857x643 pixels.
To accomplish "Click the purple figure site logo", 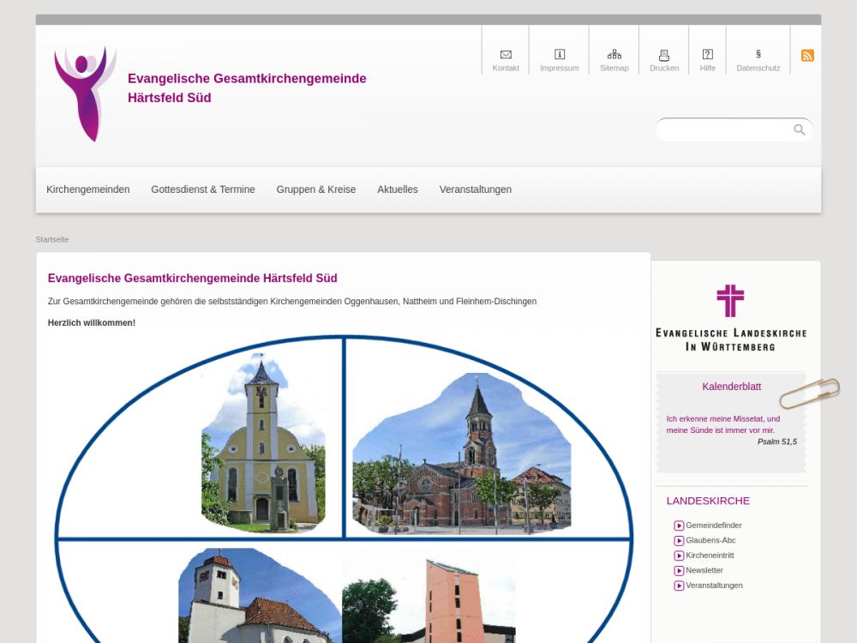I will (x=85, y=93).
